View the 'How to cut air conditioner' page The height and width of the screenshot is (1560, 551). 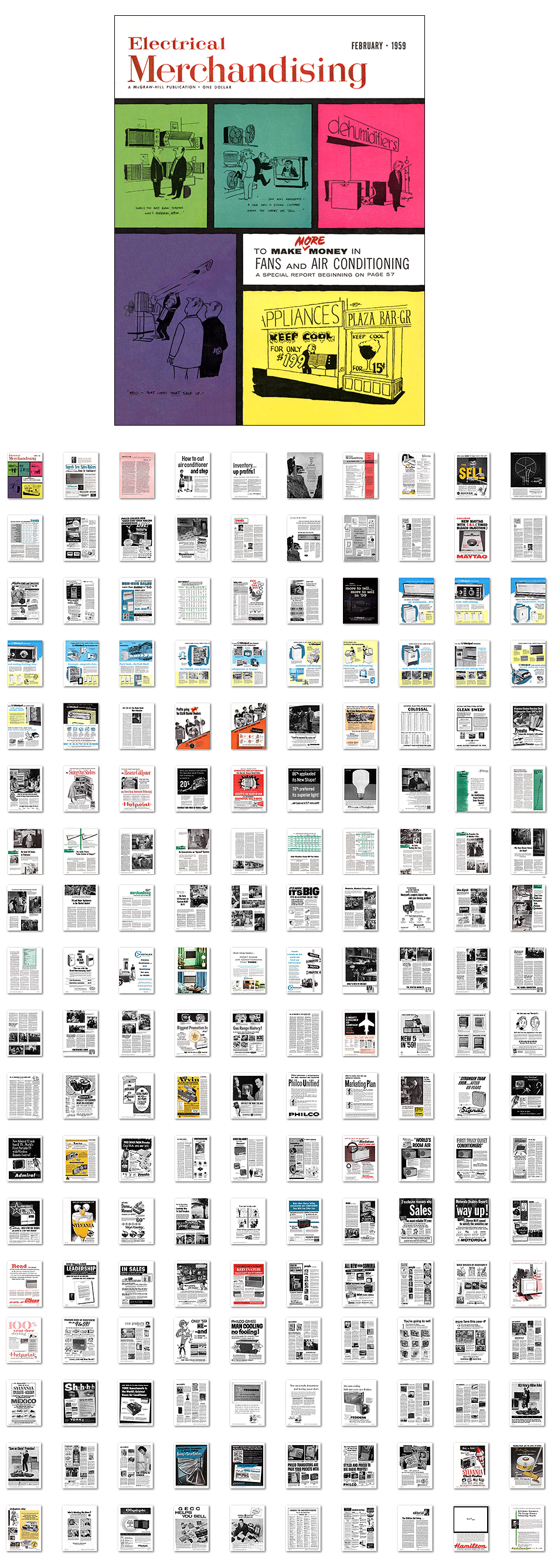click(193, 475)
